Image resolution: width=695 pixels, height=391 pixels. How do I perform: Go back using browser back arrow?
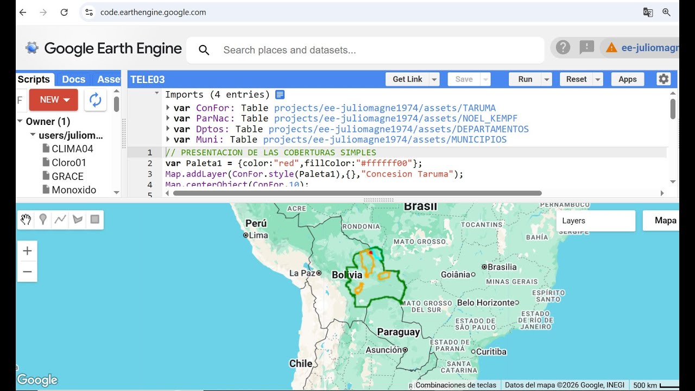(23, 12)
